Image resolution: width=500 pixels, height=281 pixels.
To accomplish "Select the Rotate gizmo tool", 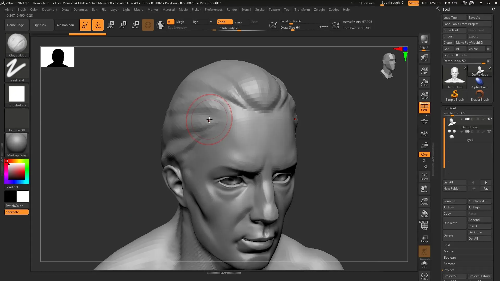I will point(135,25).
